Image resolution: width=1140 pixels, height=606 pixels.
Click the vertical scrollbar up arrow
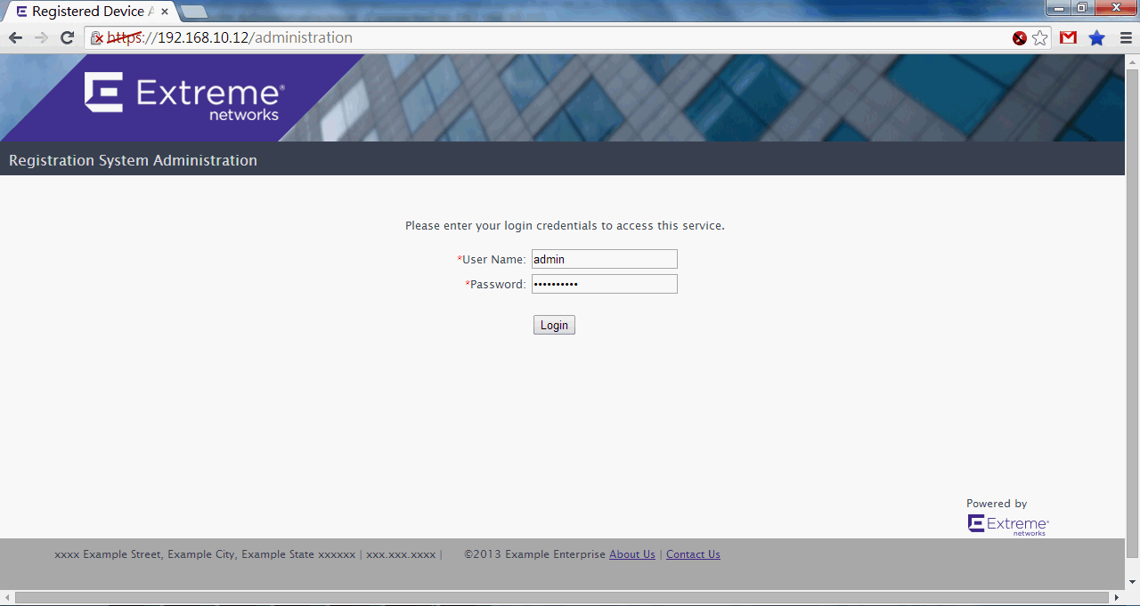(1132, 61)
